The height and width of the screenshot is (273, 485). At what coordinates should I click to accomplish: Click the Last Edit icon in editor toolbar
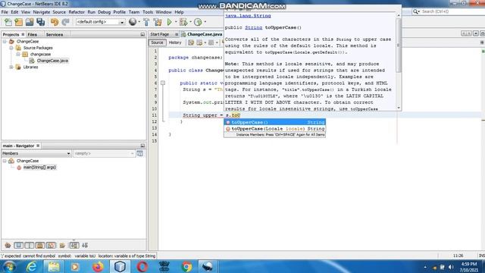(x=191, y=42)
